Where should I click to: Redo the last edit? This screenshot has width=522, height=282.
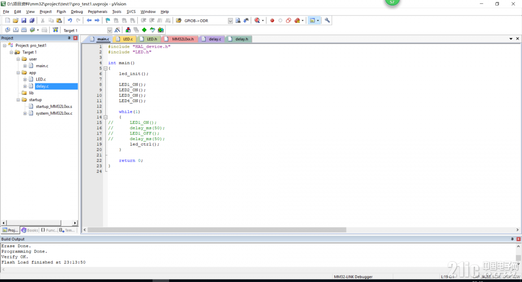pyautogui.click(x=78, y=21)
